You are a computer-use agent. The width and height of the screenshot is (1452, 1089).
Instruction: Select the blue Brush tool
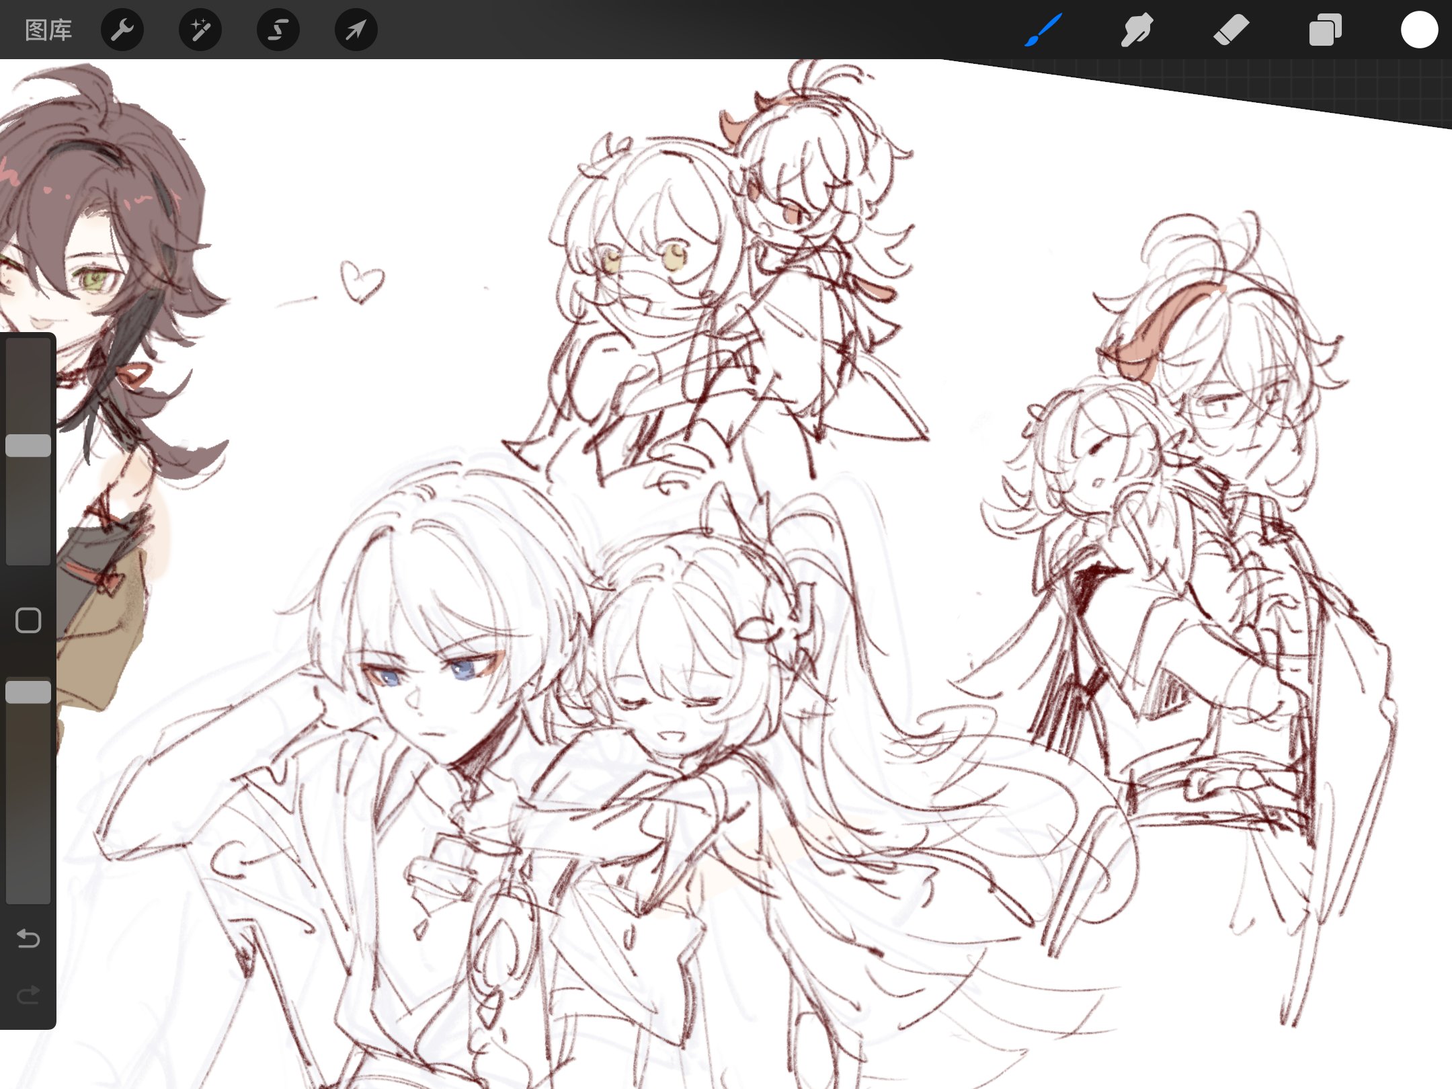(1043, 30)
